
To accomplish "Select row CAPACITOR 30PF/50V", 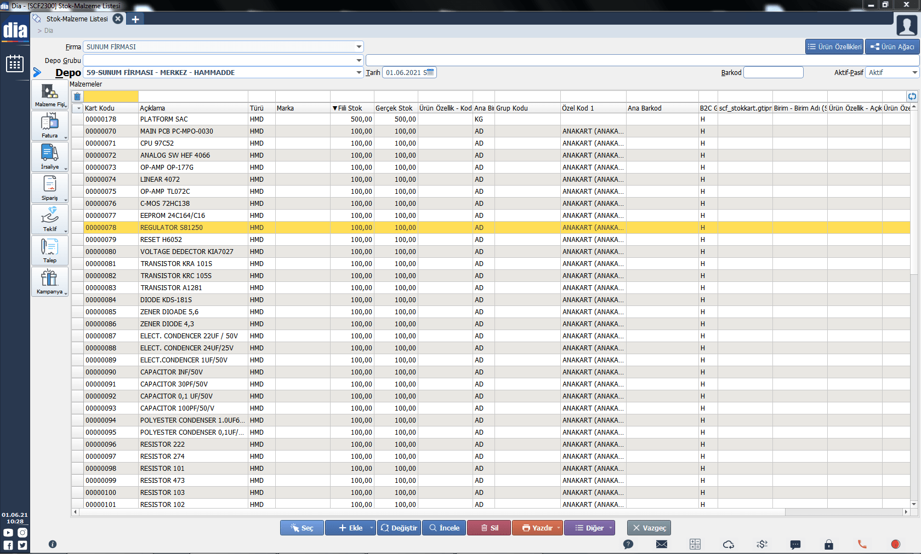I will [491, 384].
